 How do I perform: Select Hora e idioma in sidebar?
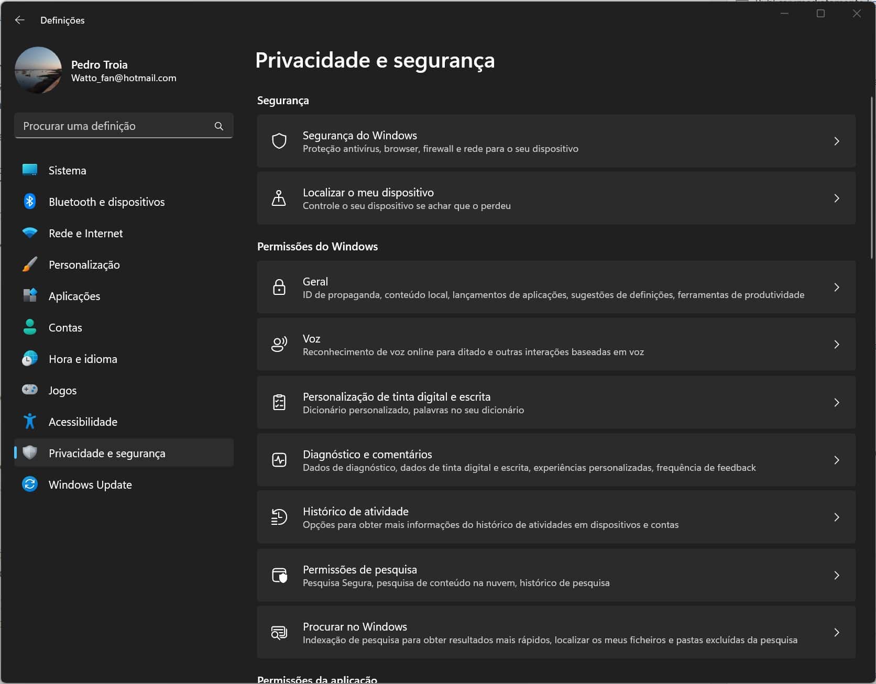(x=83, y=359)
